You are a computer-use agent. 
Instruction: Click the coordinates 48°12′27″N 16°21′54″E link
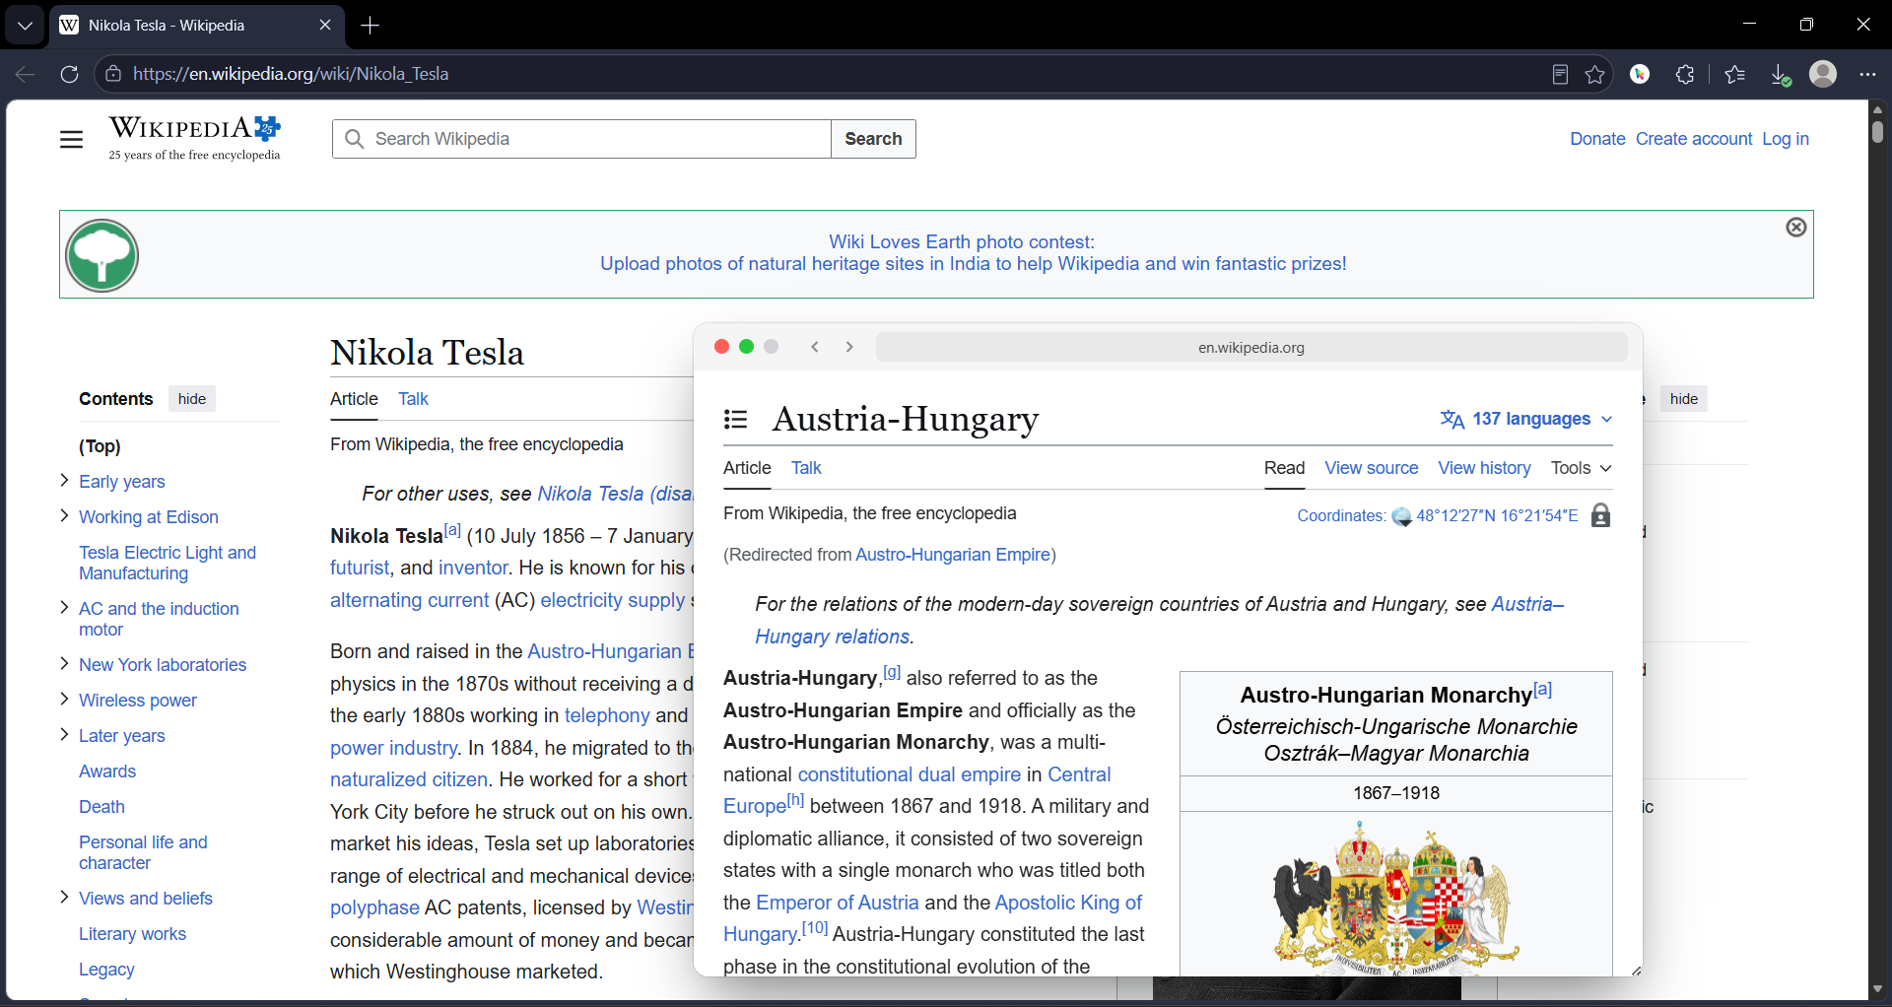point(1497,515)
